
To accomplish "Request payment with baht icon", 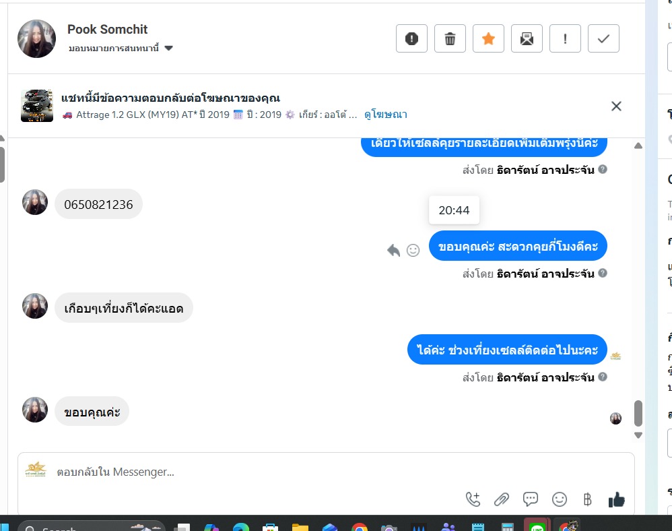I will coord(587,499).
